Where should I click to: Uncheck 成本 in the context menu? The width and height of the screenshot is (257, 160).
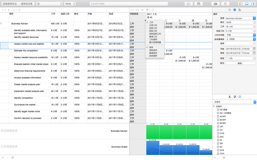tap(152, 47)
